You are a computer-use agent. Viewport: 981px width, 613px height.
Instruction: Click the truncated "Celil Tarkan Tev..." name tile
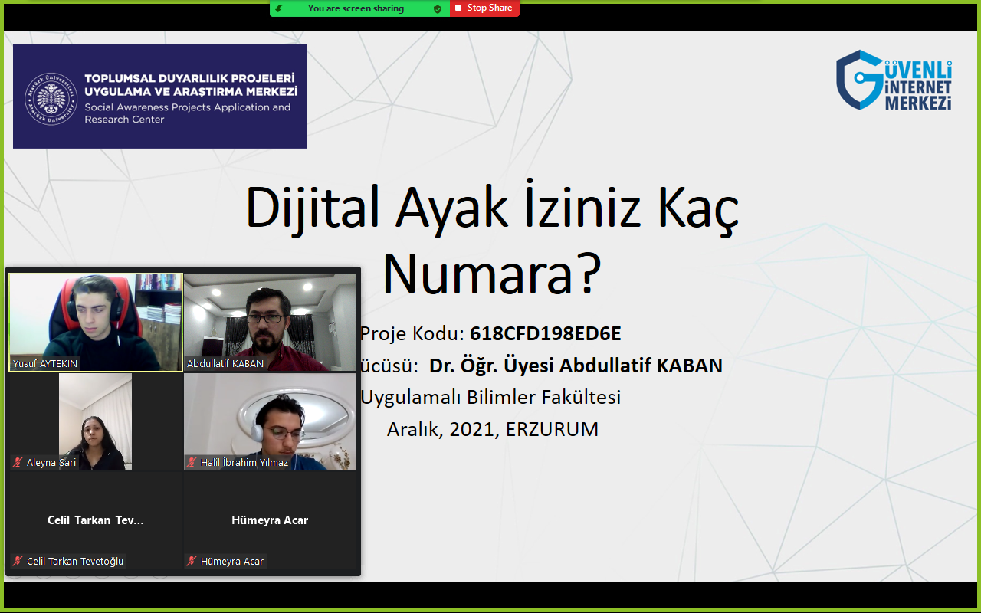(x=96, y=520)
